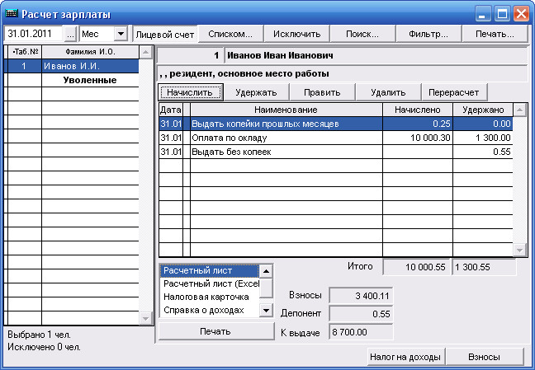This screenshot has width=535, height=370.
Task: Run Перерасчет for the employee
Action: tap(454, 92)
